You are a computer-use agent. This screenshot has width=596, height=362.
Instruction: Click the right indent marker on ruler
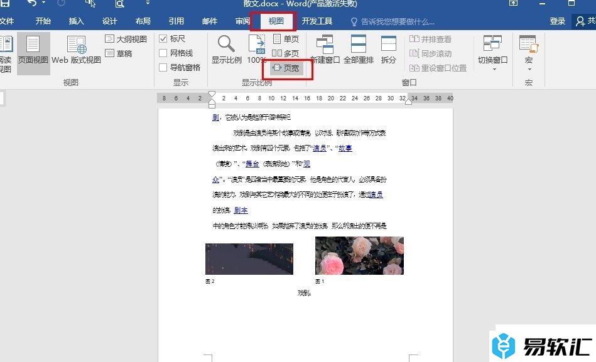(x=409, y=102)
